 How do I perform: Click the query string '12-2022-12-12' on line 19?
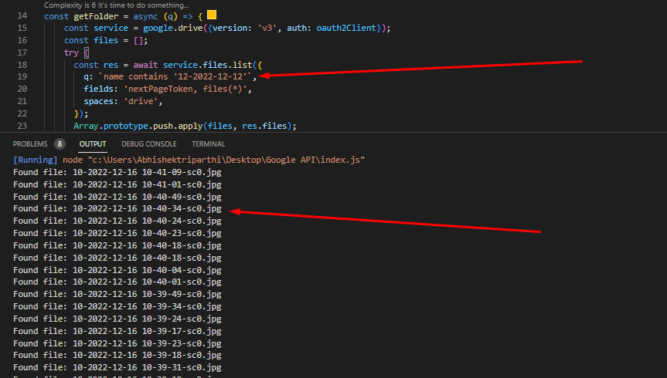pos(210,77)
